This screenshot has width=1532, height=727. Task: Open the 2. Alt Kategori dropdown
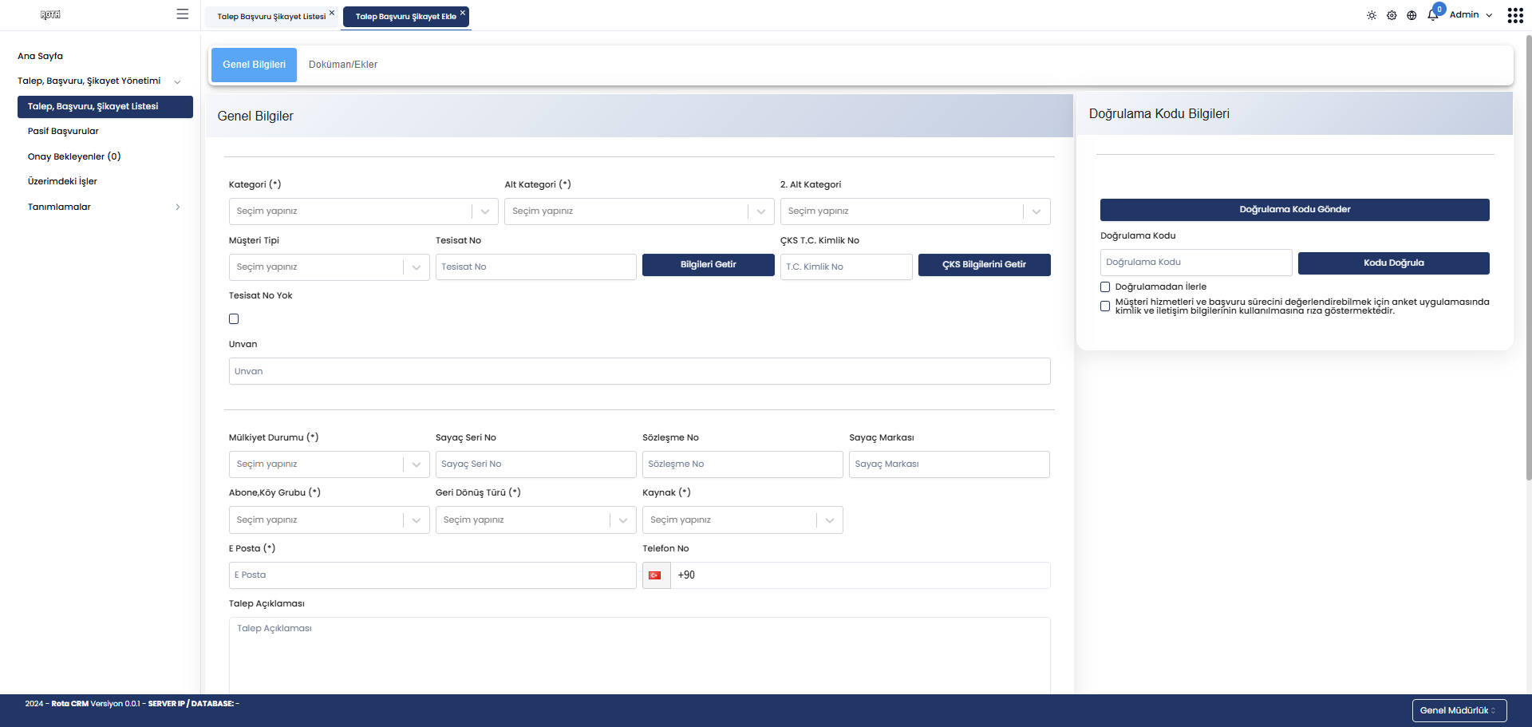tap(915, 211)
